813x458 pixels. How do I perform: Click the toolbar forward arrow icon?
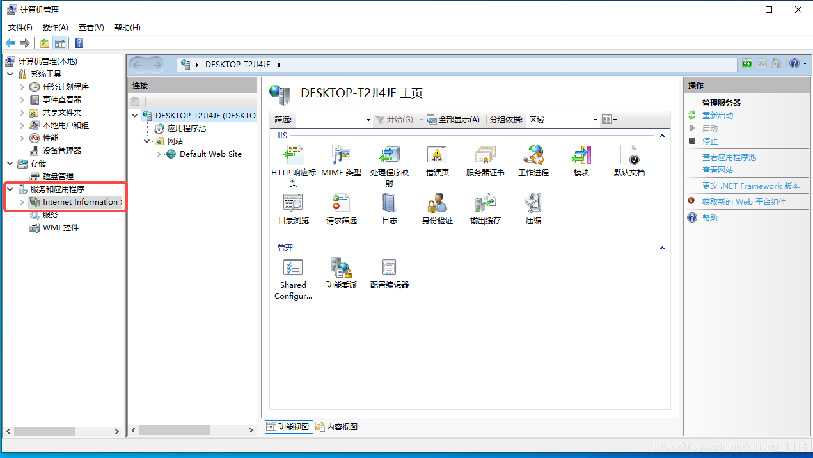25,43
